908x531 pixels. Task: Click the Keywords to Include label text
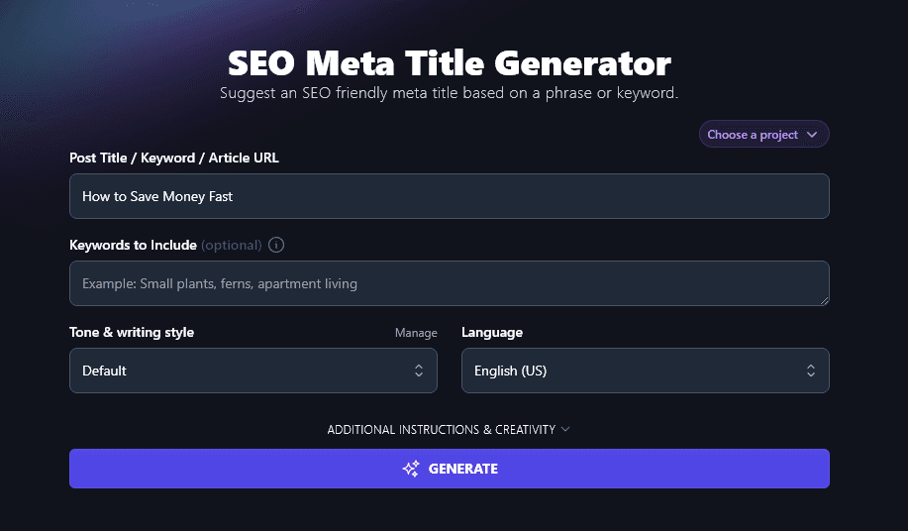(133, 245)
